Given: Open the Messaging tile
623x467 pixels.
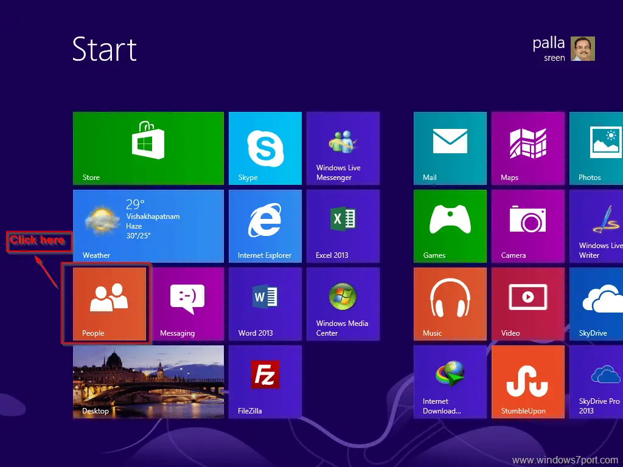Looking at the screenshot, I should [x=187, y=304].
